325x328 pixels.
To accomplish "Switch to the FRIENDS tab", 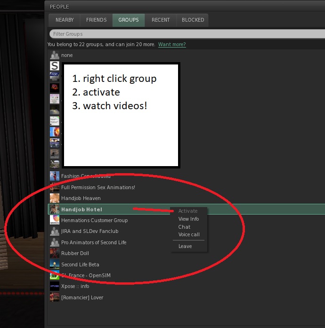I will [97, 20].
